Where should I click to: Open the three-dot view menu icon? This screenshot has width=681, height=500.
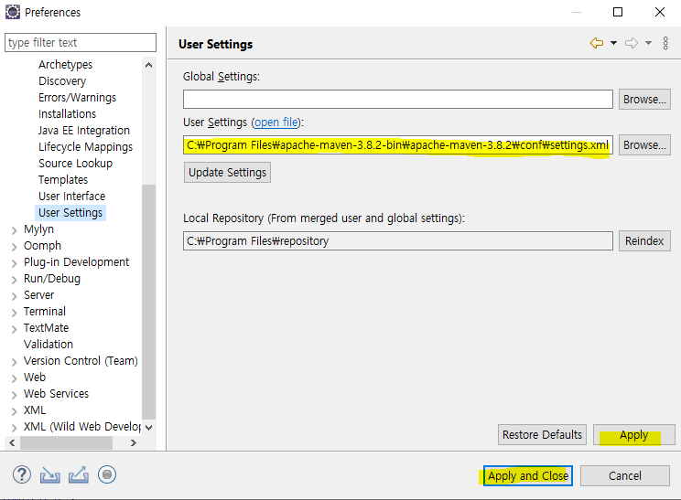664,43
